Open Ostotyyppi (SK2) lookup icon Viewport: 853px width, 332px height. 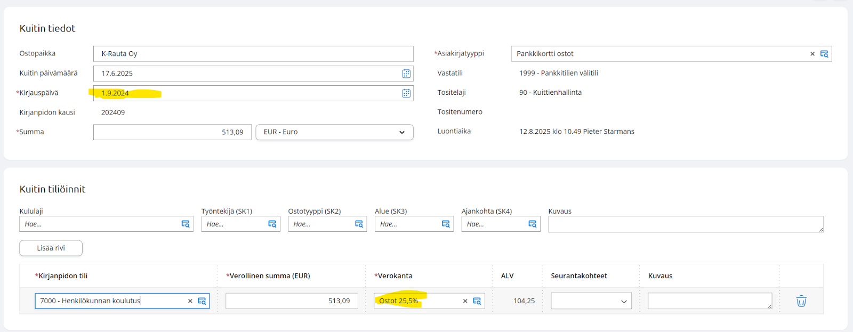tap(359, 224)
